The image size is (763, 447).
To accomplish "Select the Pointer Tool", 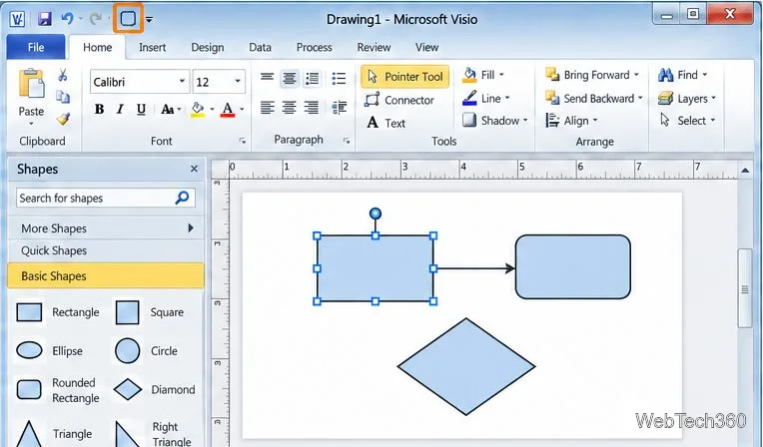I will (404, 77).
